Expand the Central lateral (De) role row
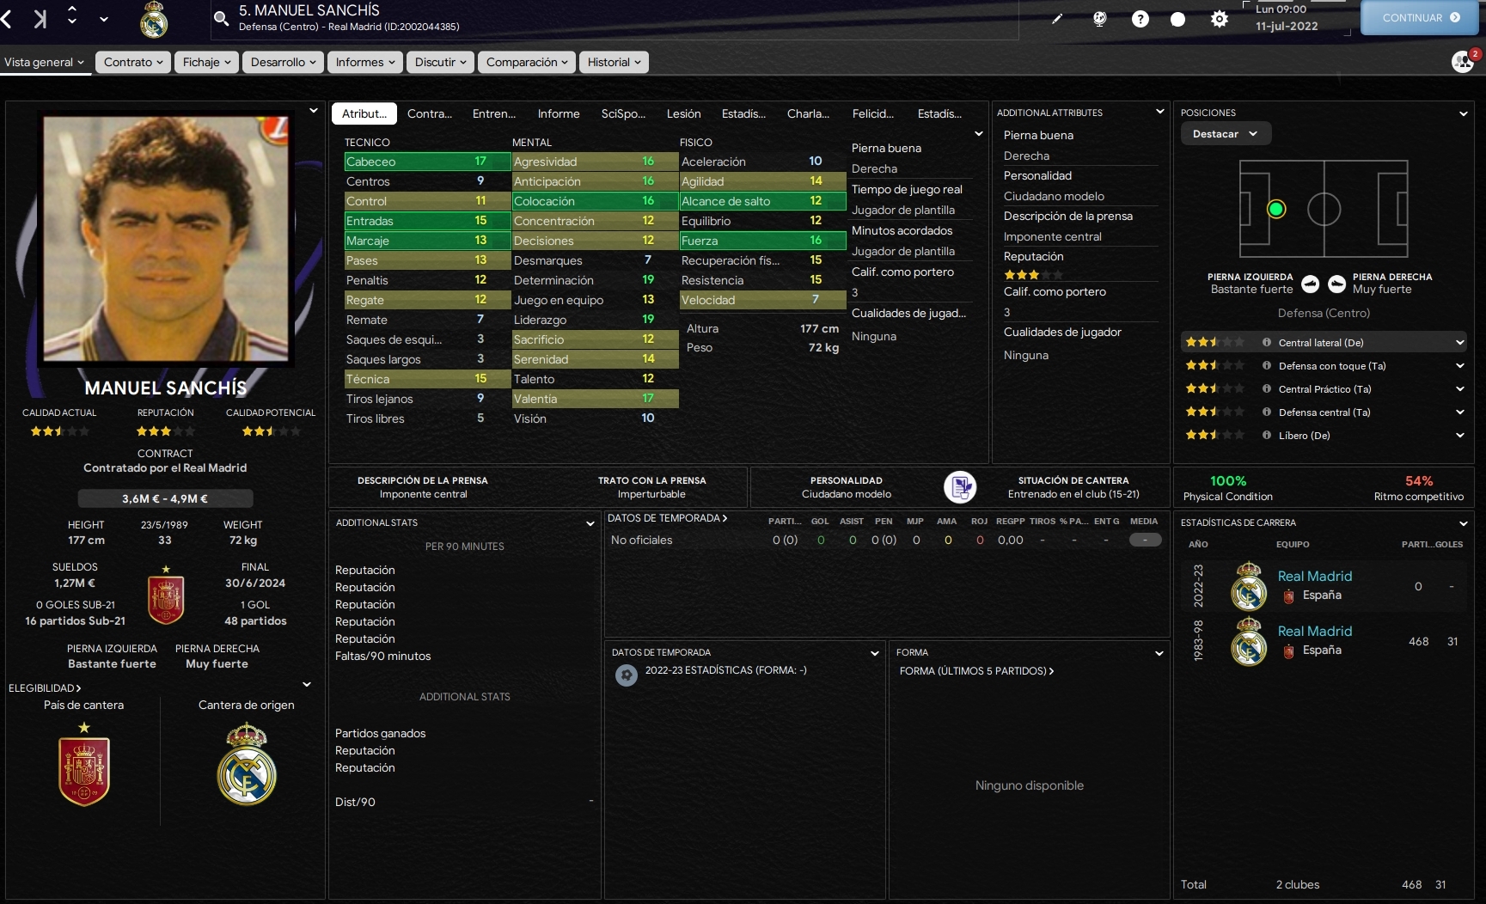The height and width of the screenshot is (904, 1486). (1459, 343)
